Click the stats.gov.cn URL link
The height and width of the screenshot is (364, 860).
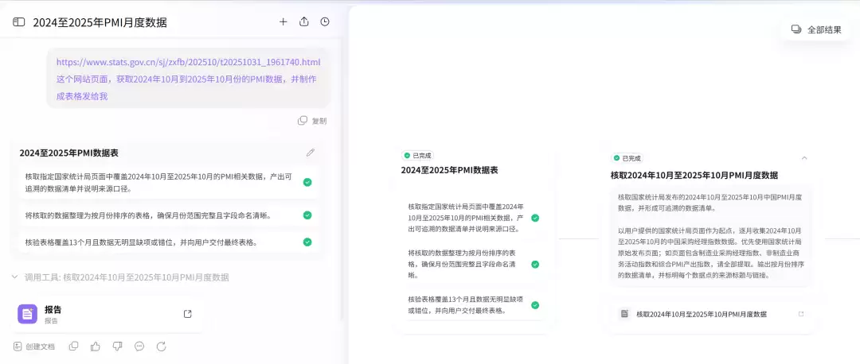(x=188, y=62)
